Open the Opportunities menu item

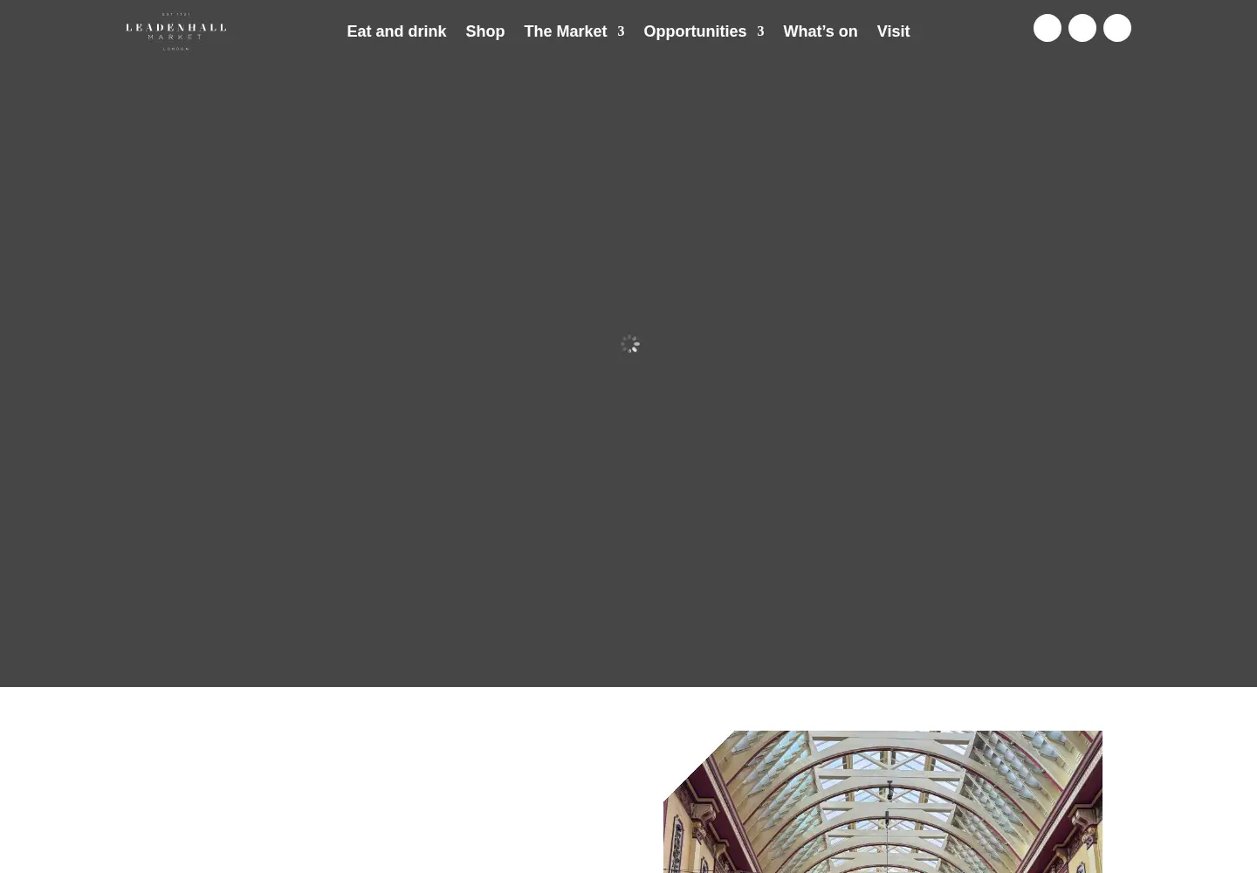pos(695,31)
